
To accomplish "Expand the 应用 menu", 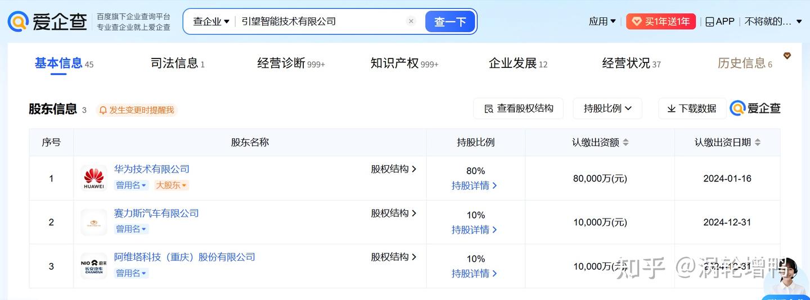I will click(602, 21).
